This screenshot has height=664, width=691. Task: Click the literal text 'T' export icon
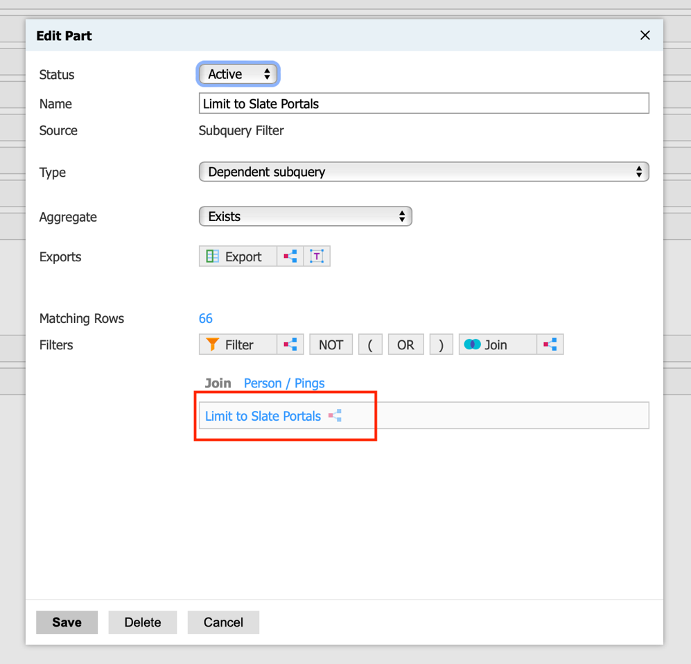coord(317,256)
